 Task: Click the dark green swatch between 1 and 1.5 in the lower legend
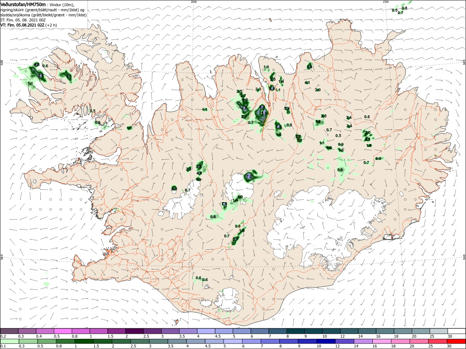click(x=84, y=341)
